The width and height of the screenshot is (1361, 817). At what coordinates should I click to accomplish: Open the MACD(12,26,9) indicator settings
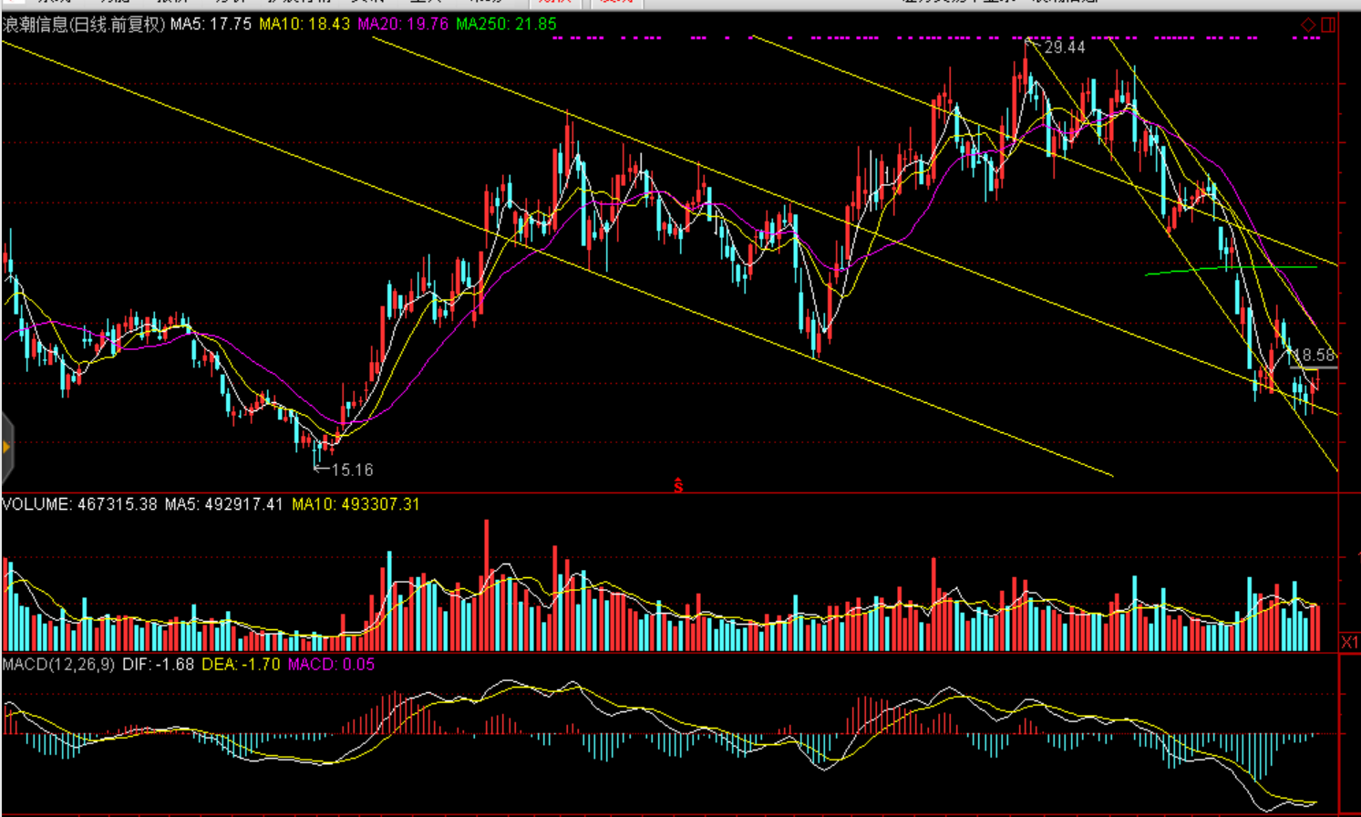pos(58,665)
